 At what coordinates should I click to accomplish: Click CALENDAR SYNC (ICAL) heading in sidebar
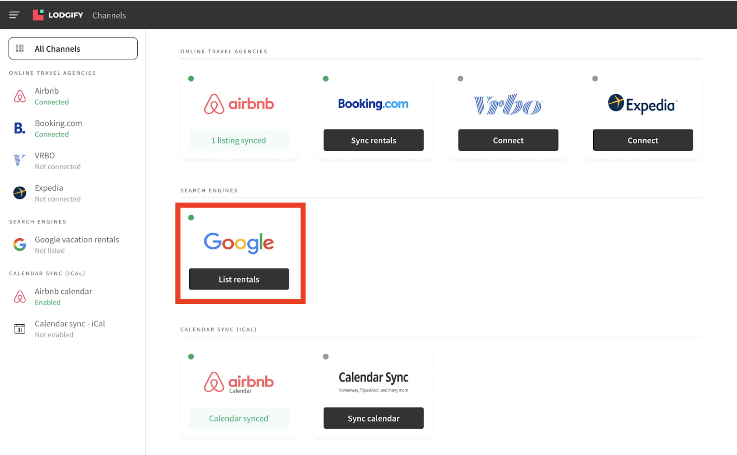47,273
